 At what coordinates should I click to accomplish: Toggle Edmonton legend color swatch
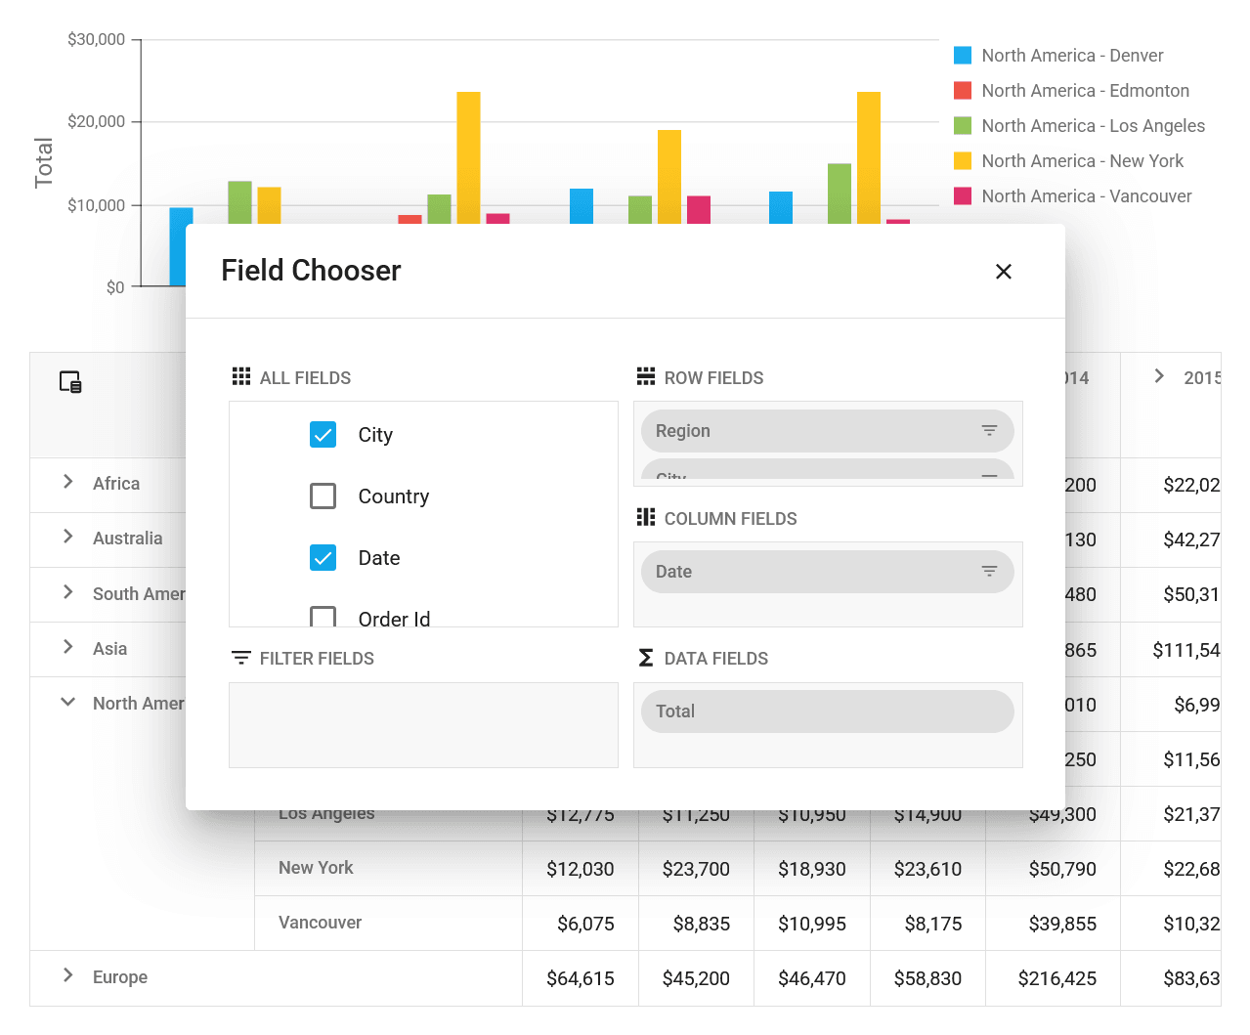tap(963, 91)
